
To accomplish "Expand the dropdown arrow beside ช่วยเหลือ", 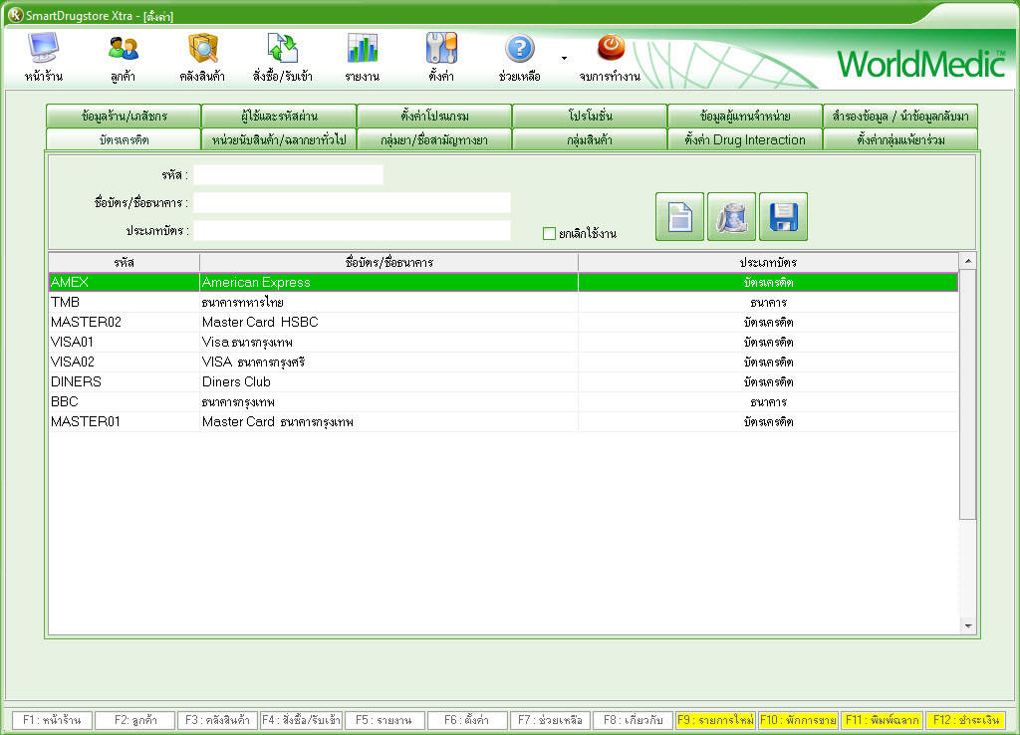I will 564,58.
